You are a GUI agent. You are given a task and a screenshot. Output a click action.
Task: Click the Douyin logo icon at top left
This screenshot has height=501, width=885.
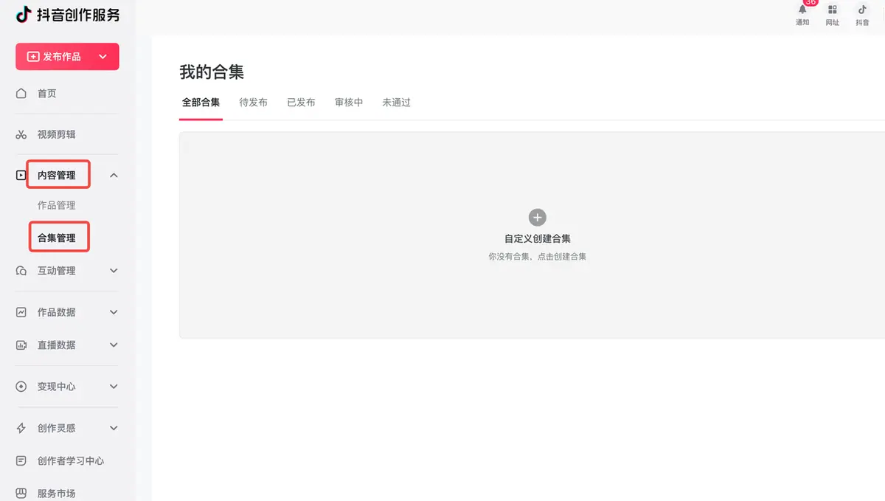tap(24, 14)
